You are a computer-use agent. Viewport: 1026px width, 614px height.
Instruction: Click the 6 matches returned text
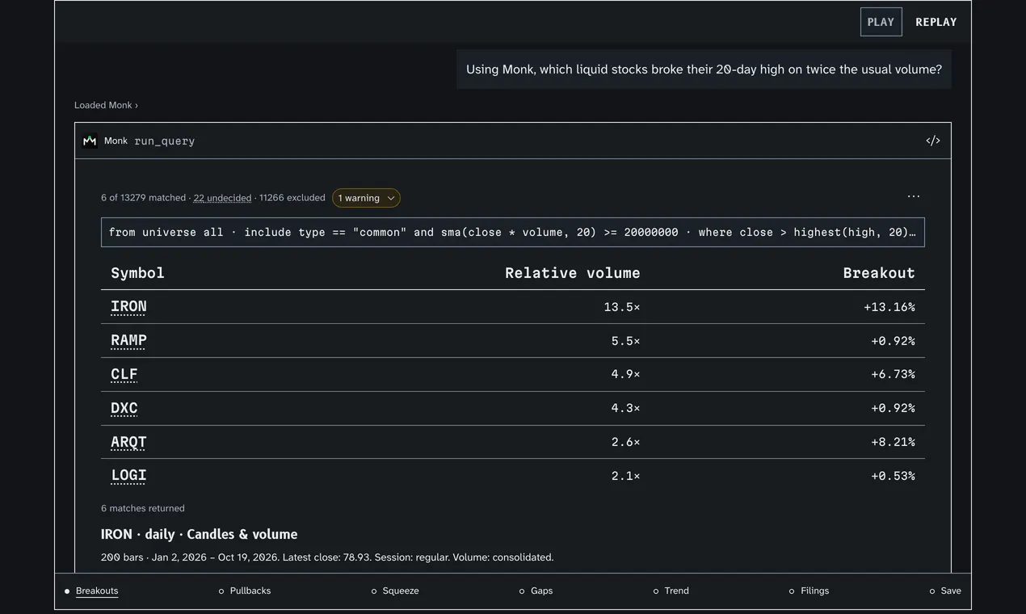(x=143, y=508)
